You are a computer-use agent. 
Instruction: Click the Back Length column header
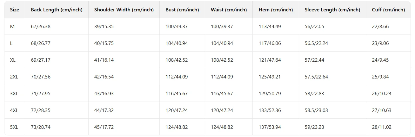coord(57,10)
